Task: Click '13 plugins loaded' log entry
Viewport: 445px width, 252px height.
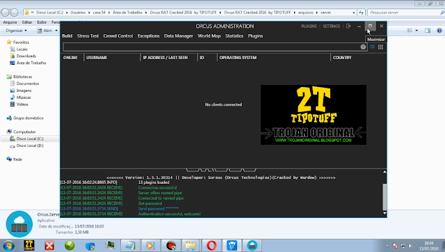Action: (x=154, y=182)
